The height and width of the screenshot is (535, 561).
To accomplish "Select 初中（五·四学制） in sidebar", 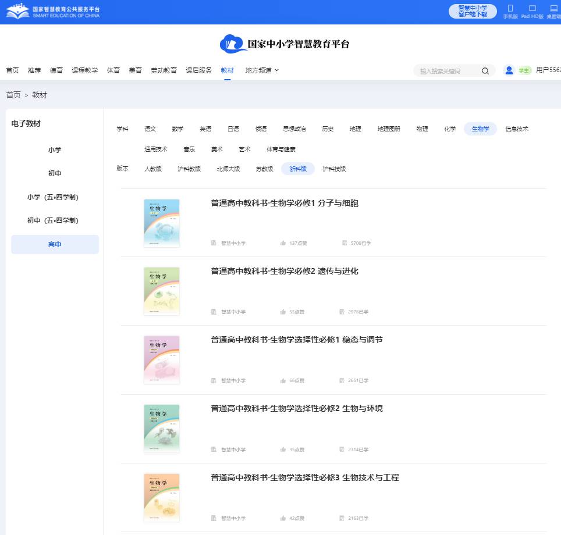I will tap(55, 220).
